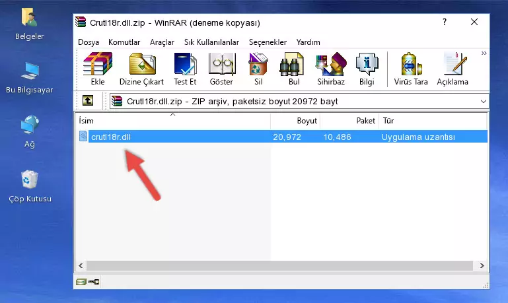Viewport: 508px width, 303px height.
Task: Launch the Sihirbaz wizard
Action: coord(331,68)
